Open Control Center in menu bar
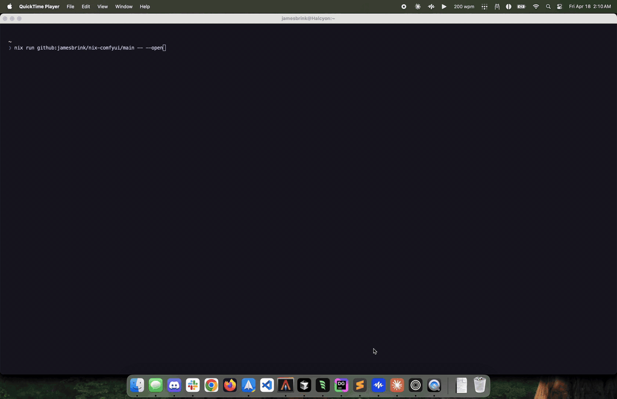The height and width of the screenshot is (399, 617). pyautogui.click(x=560, y=7)
